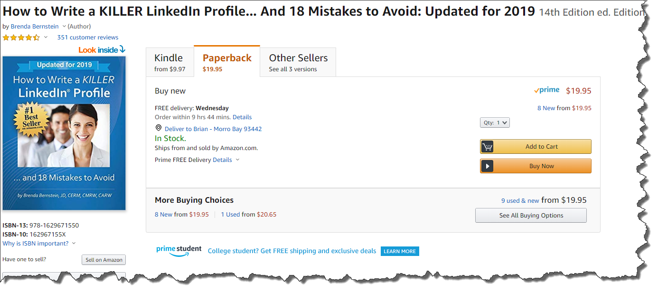
Task: Click the play arrow icon on Buy Now
Action: pyautogui.click(x=487, y=166)
